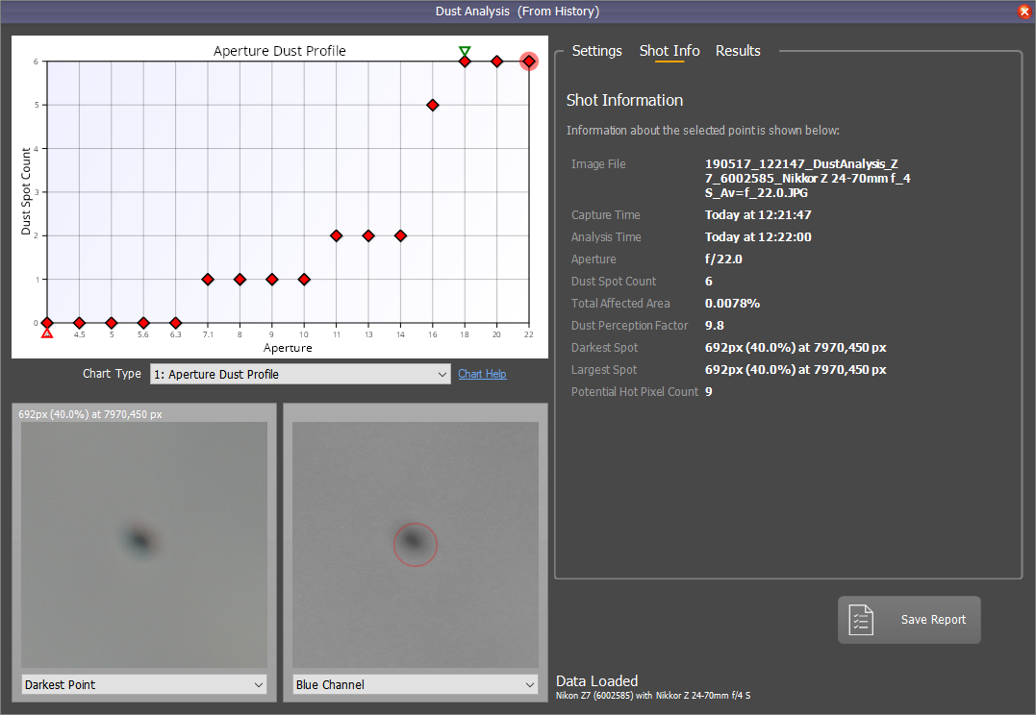Image resolution: width=1036 pixels, height=715 pixels.
Task: Select the f/18 data point on chart
Action: pos(465,62)
